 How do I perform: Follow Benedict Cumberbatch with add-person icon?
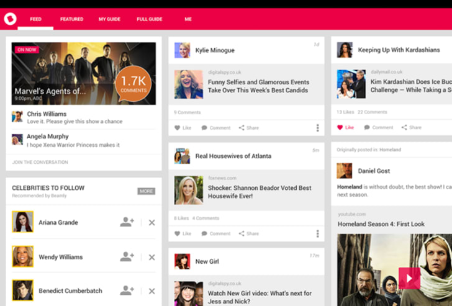pyautogui.click(x=127, y=290)
